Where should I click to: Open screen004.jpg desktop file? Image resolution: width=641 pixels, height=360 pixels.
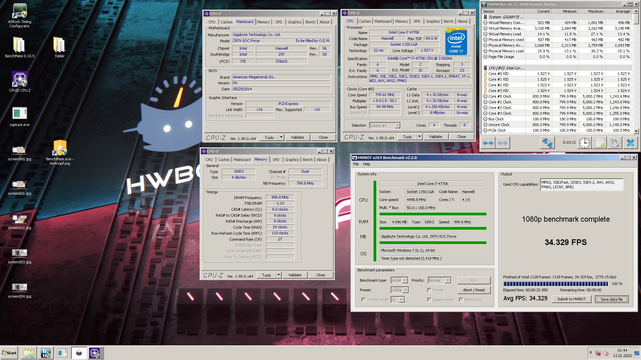(x=19, y=291)
